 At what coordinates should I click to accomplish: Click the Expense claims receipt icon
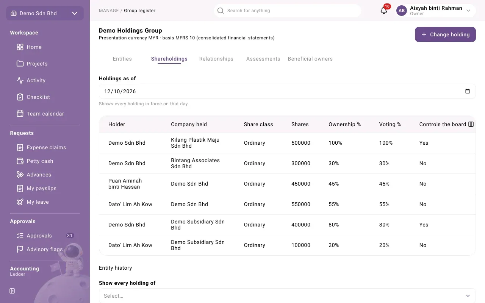click(x=20, y=147)
